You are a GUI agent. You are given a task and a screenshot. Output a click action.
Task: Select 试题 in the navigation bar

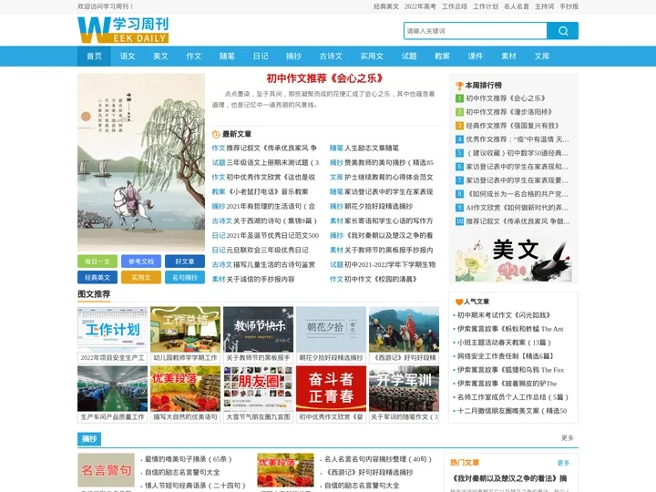[x=409, y=56]
